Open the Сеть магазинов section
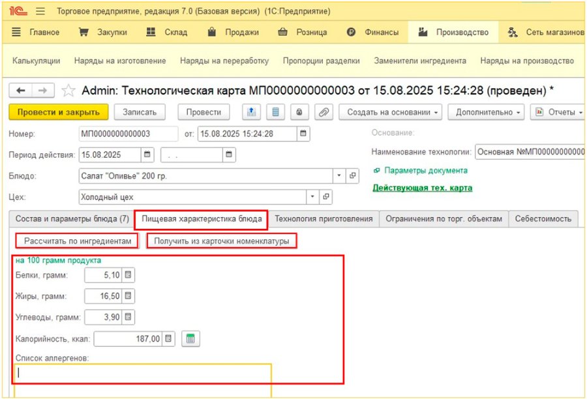Screen dimensions: 587x399 click(x=546, y=32)
